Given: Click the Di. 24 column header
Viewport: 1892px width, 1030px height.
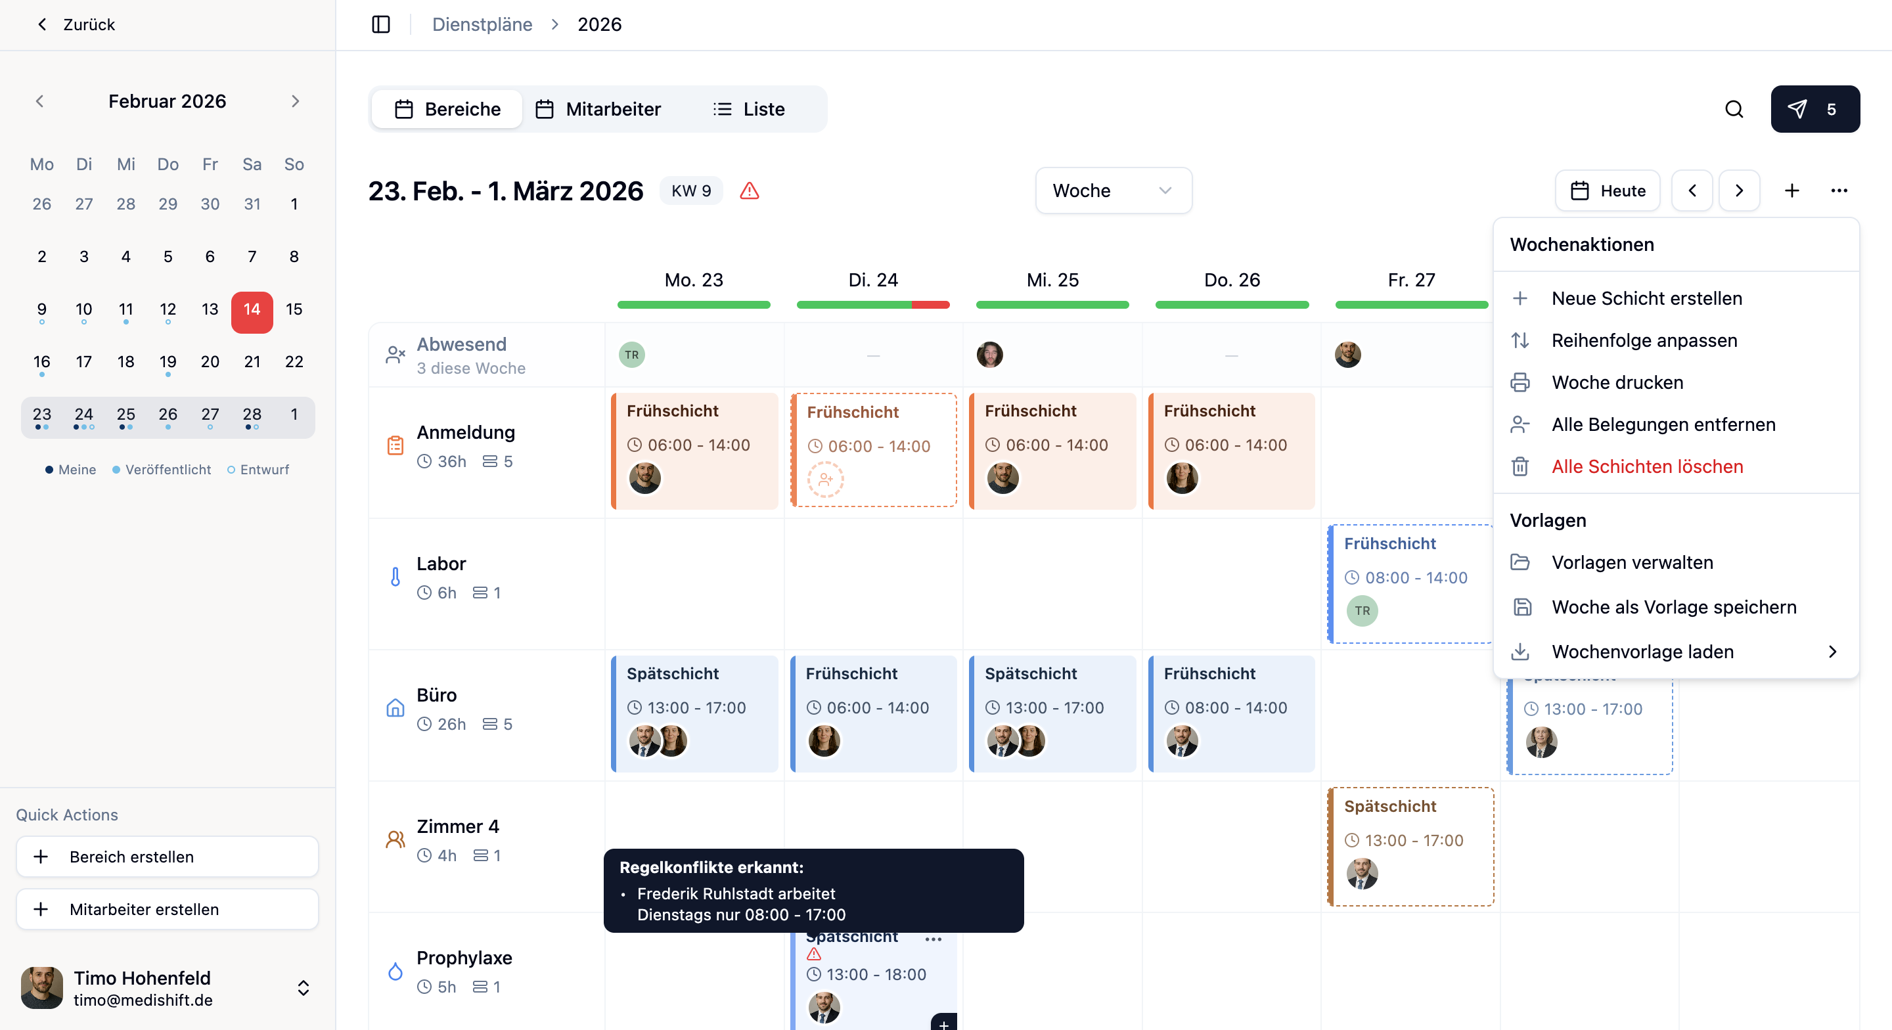Looking at the screenshot, I should click(x=872, y=280).
